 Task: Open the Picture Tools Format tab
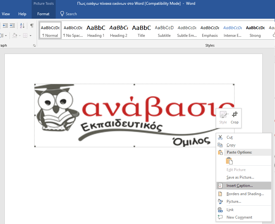point(43,14)
